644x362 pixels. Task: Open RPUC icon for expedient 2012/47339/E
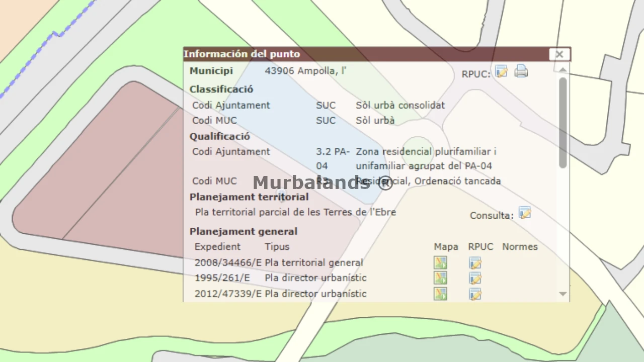(475, 294)
